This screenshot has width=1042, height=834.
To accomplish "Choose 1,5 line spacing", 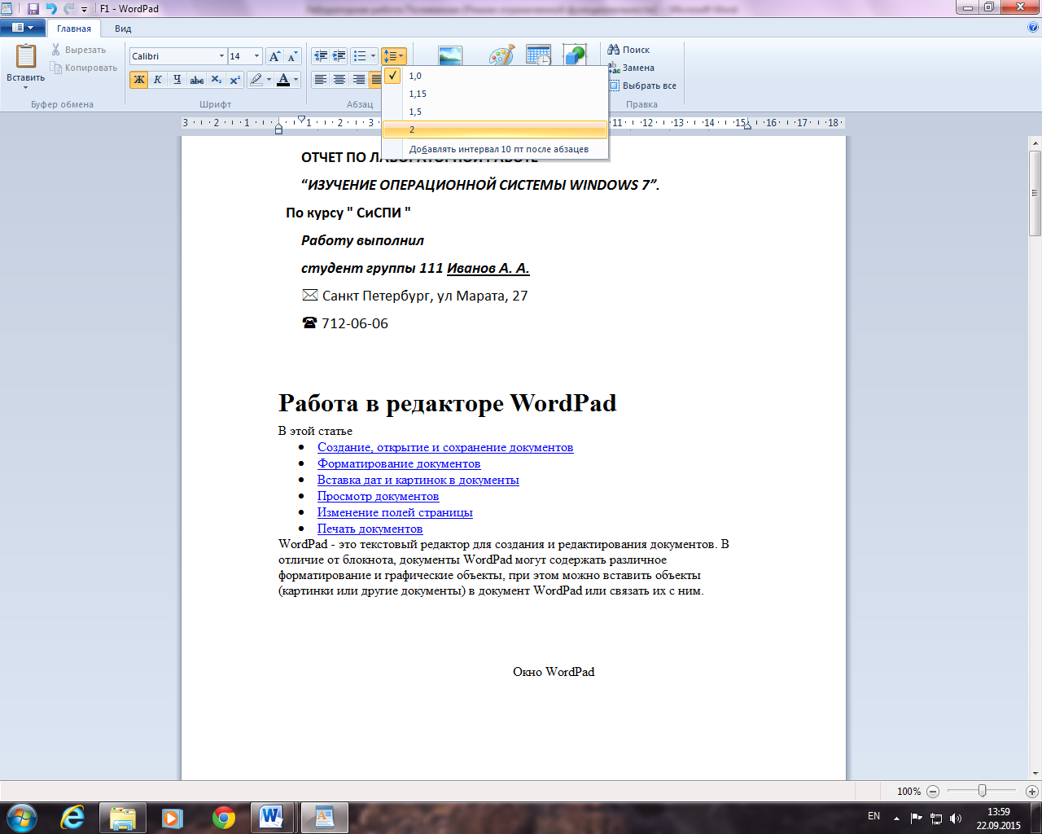I will (x=495, y=112).
